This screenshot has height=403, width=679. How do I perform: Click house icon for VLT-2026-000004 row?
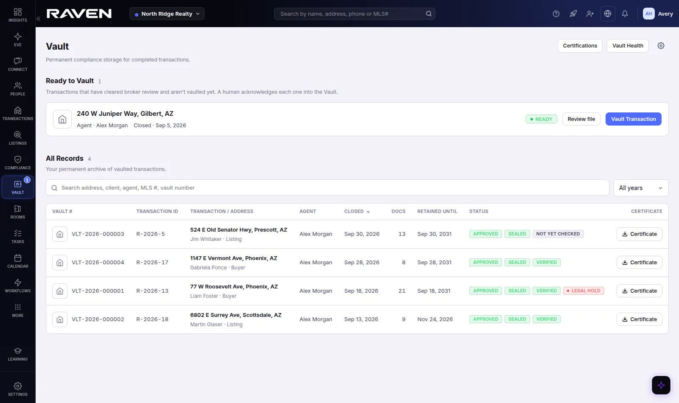pyautogui.click(x=60, y=263)
